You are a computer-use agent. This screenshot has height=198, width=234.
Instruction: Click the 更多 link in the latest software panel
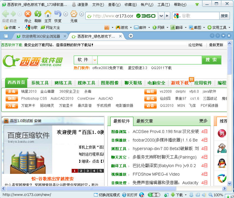203,121
